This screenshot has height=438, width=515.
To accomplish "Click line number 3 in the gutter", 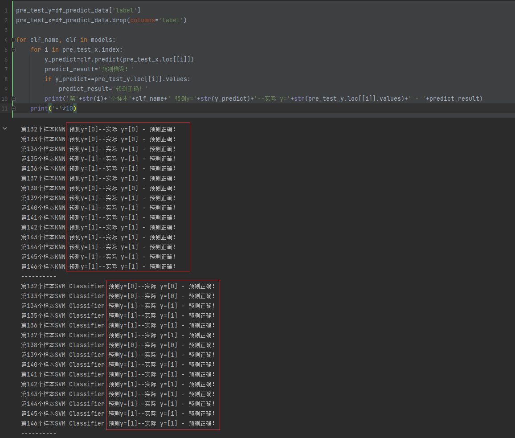I will coord(5,30).
